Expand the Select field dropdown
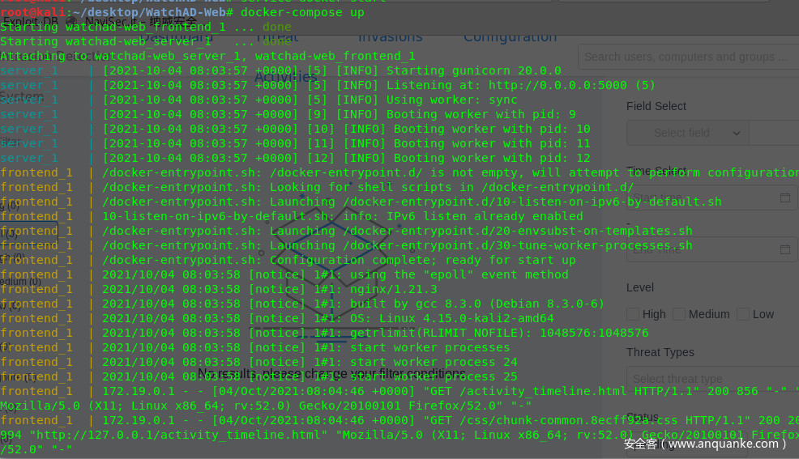 click(x=687, y=133)
